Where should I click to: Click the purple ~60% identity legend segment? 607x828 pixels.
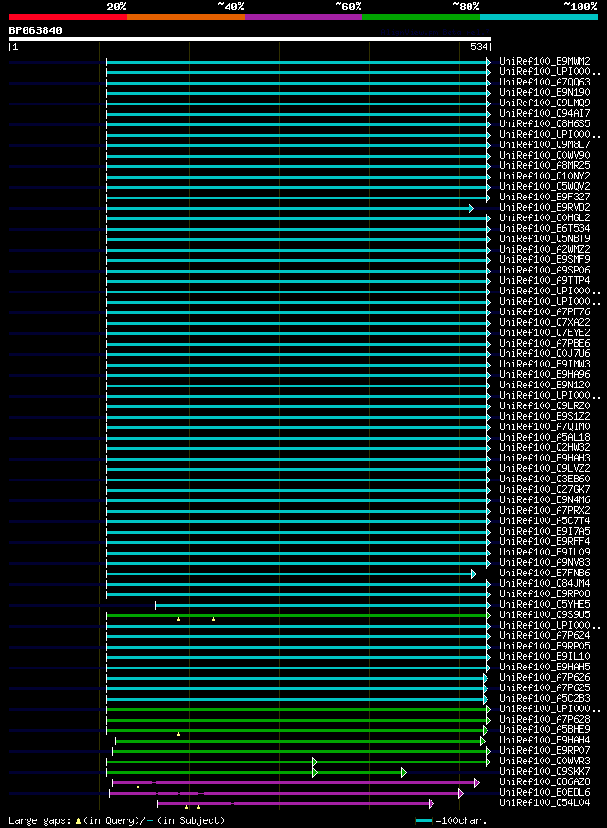pyautogui.click(x=303, y=17)
